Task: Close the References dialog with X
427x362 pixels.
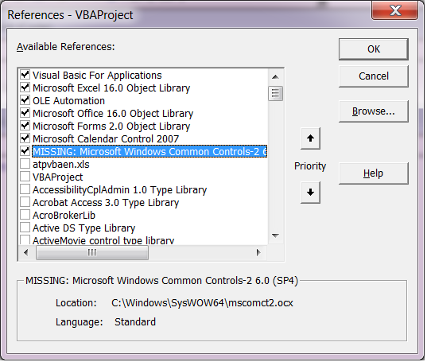Action: click(x=396, y=10)
